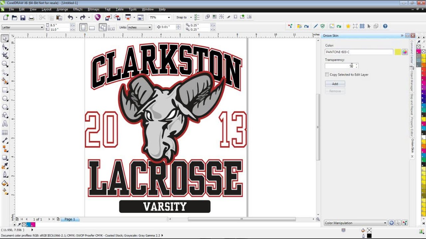
Task: Choose the Basic Shapes tool
Action: [x=5, y=115]
